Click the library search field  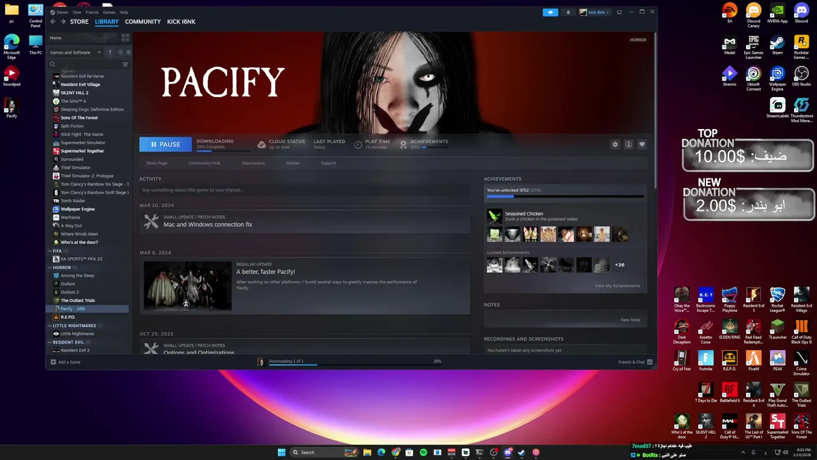85,64
